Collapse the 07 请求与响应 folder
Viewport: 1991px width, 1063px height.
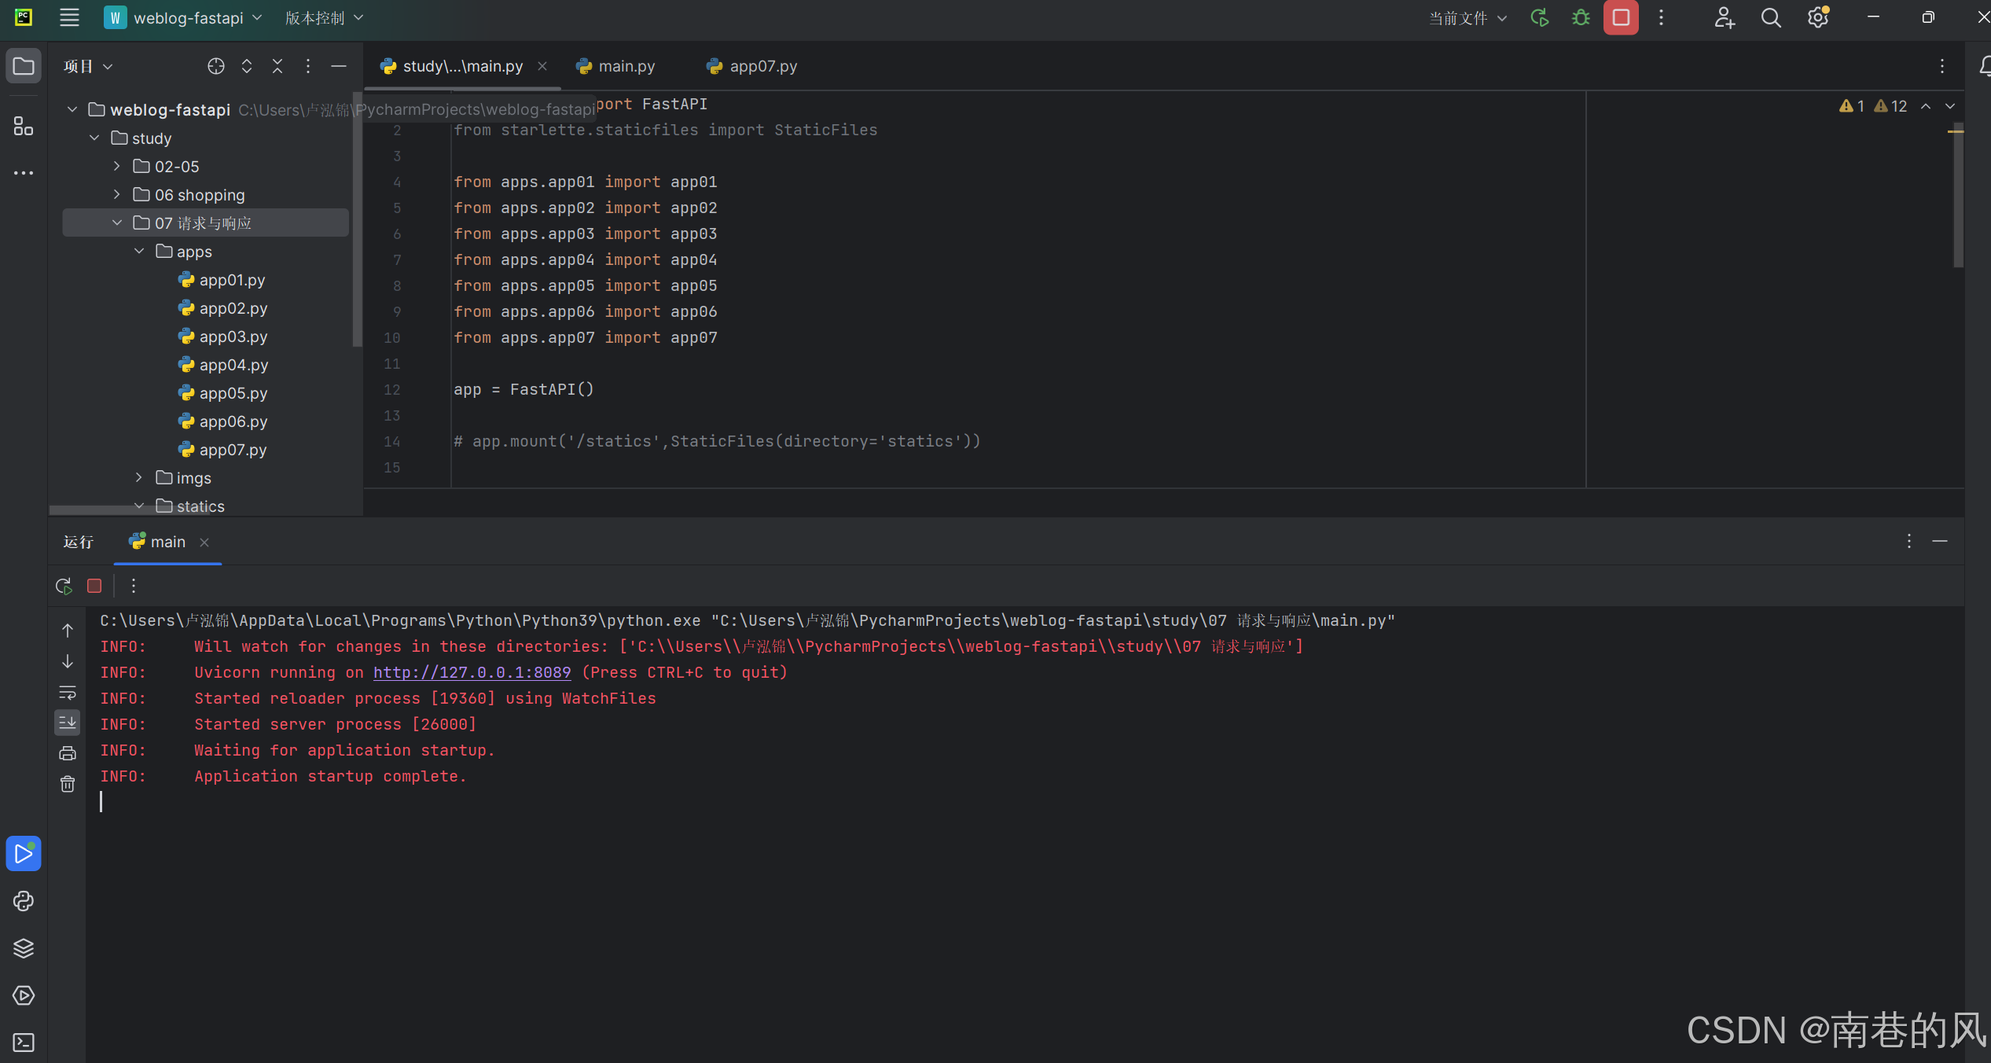point(117,223)
